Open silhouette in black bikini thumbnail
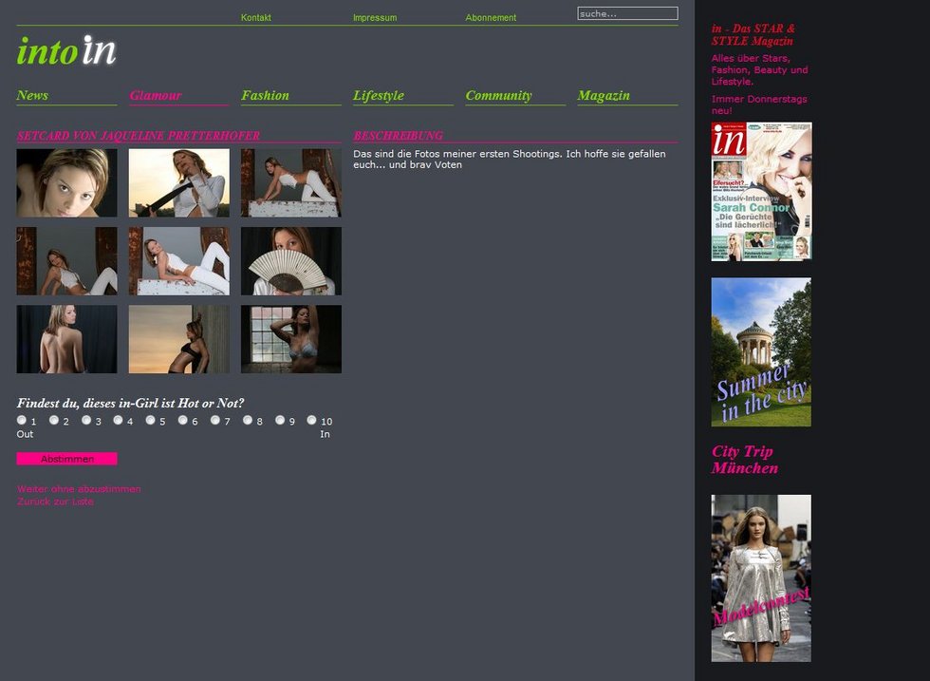This screenshot has width=930, height=681. point(179,339)
